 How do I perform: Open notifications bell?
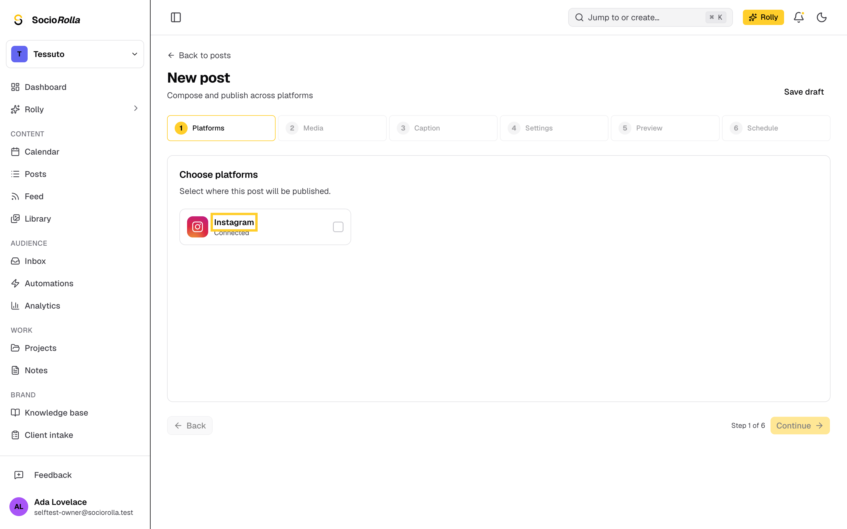pos(799,17)
